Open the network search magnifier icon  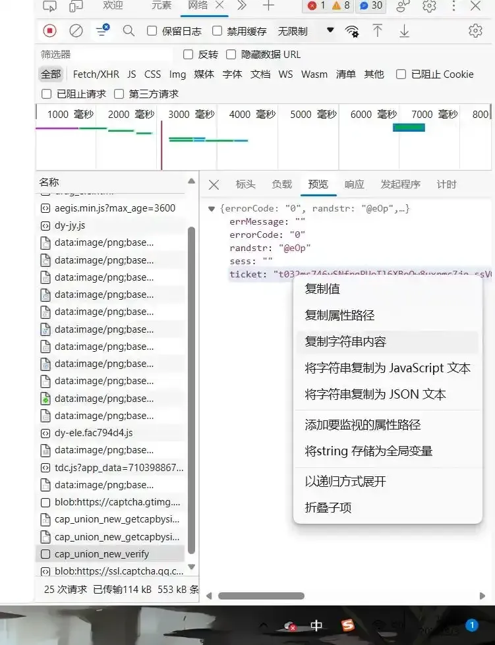(129, 31)
